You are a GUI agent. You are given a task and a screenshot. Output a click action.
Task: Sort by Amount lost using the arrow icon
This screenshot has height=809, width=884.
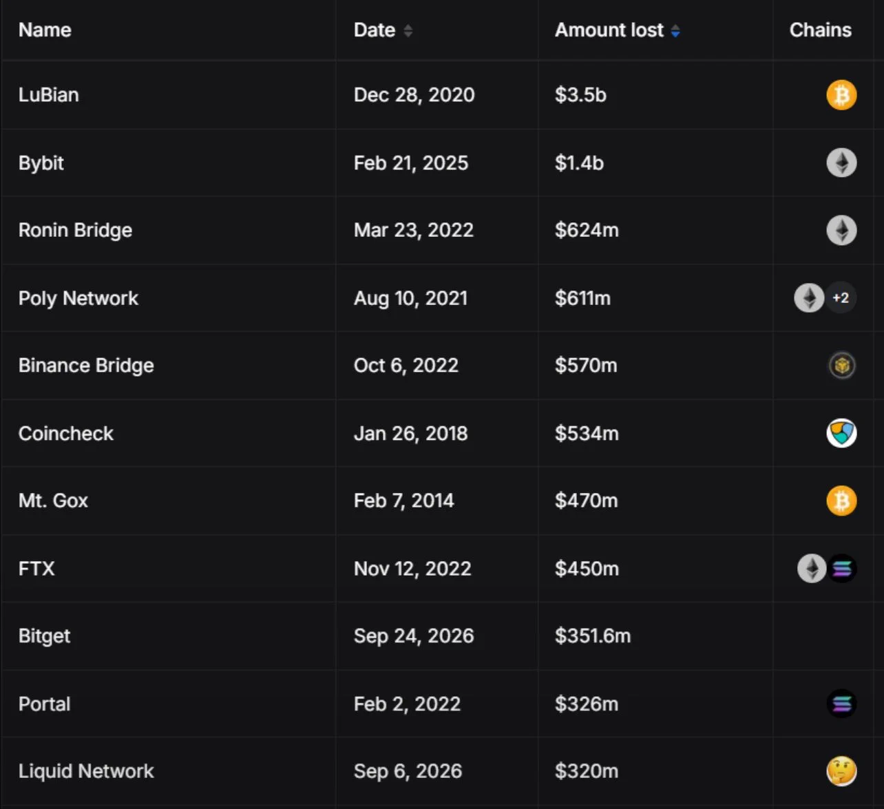[x=675, y=30]
